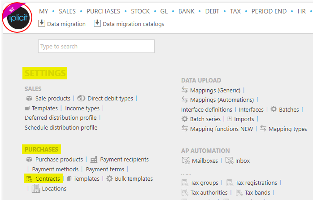The height and width of the screenshot is (200, 313).
Task: Open the PURCHASES menu
Action: [104, 11]
